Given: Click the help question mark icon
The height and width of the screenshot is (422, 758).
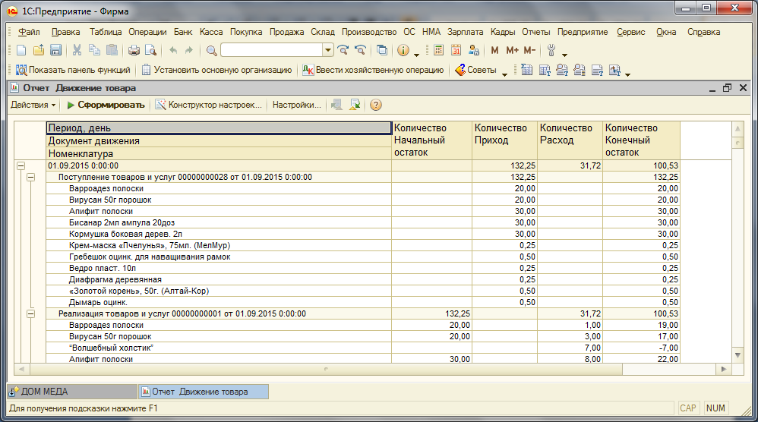Looking at the screenshot, I should tap(376, 105).
